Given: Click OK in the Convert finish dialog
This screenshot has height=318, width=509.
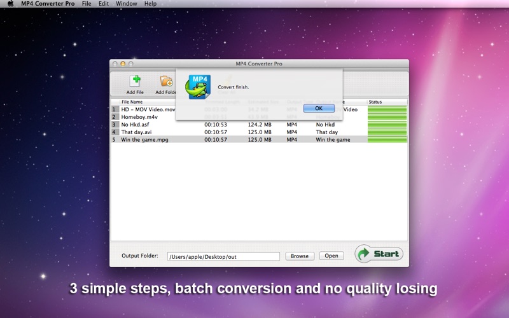Looking at the screenshot, I should pyautogui.click(x=319, y=108).
